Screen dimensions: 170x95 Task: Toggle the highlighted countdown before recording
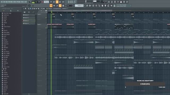pos(57,2)
